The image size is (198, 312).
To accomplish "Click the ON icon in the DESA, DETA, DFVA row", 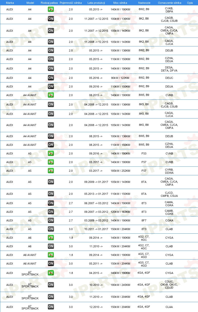I will coord(51,68).
